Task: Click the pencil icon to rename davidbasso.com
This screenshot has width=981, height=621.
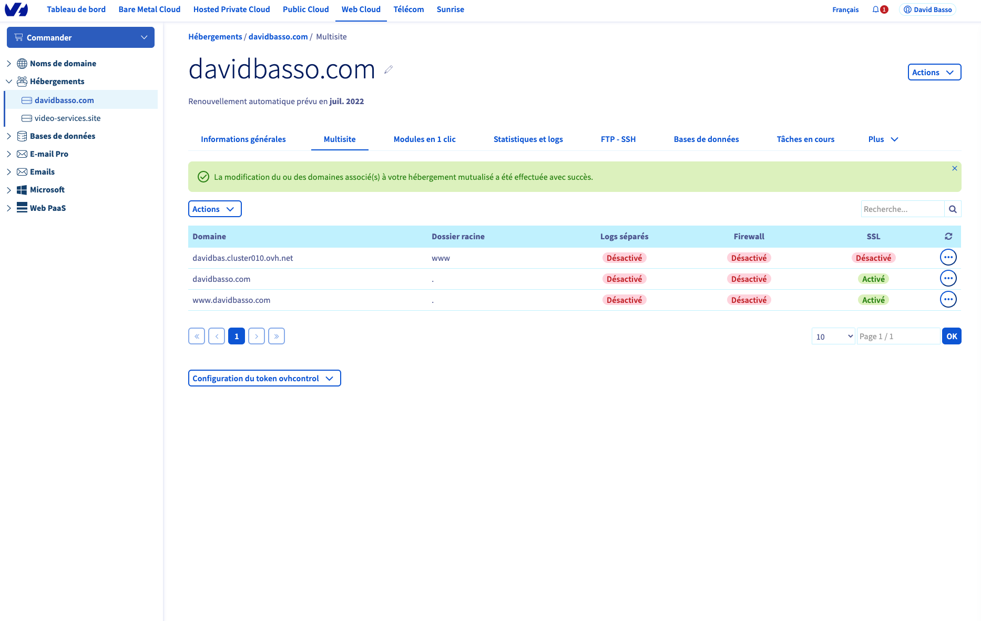Action: 389,69
